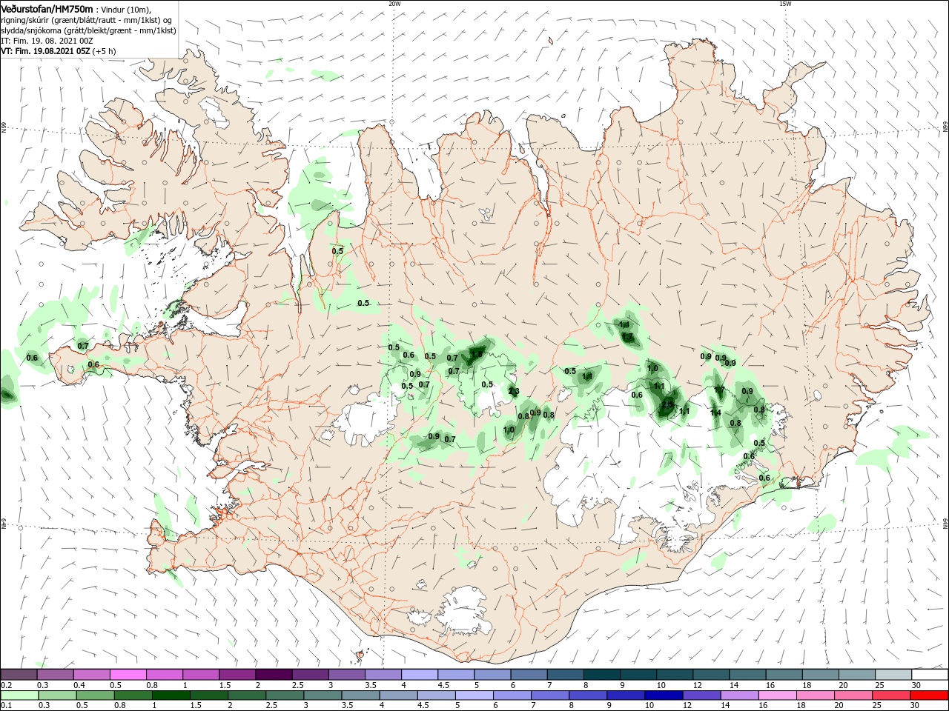Click the 15W longitude label
Viewport: 949px width, 711px height.
point(784,4)
